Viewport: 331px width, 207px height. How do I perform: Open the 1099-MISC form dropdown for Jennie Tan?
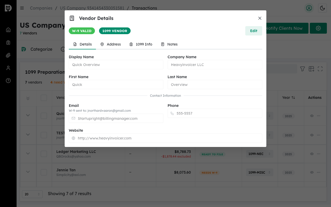tap(259, 172)
